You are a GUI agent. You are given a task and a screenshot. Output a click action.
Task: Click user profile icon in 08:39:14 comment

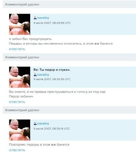[x=35, y=123]
